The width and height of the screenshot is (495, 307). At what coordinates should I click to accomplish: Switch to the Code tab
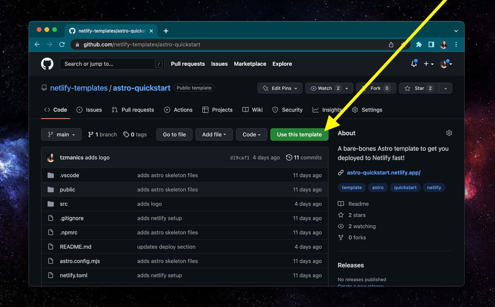pyautogui.click(x=55, y=110)
